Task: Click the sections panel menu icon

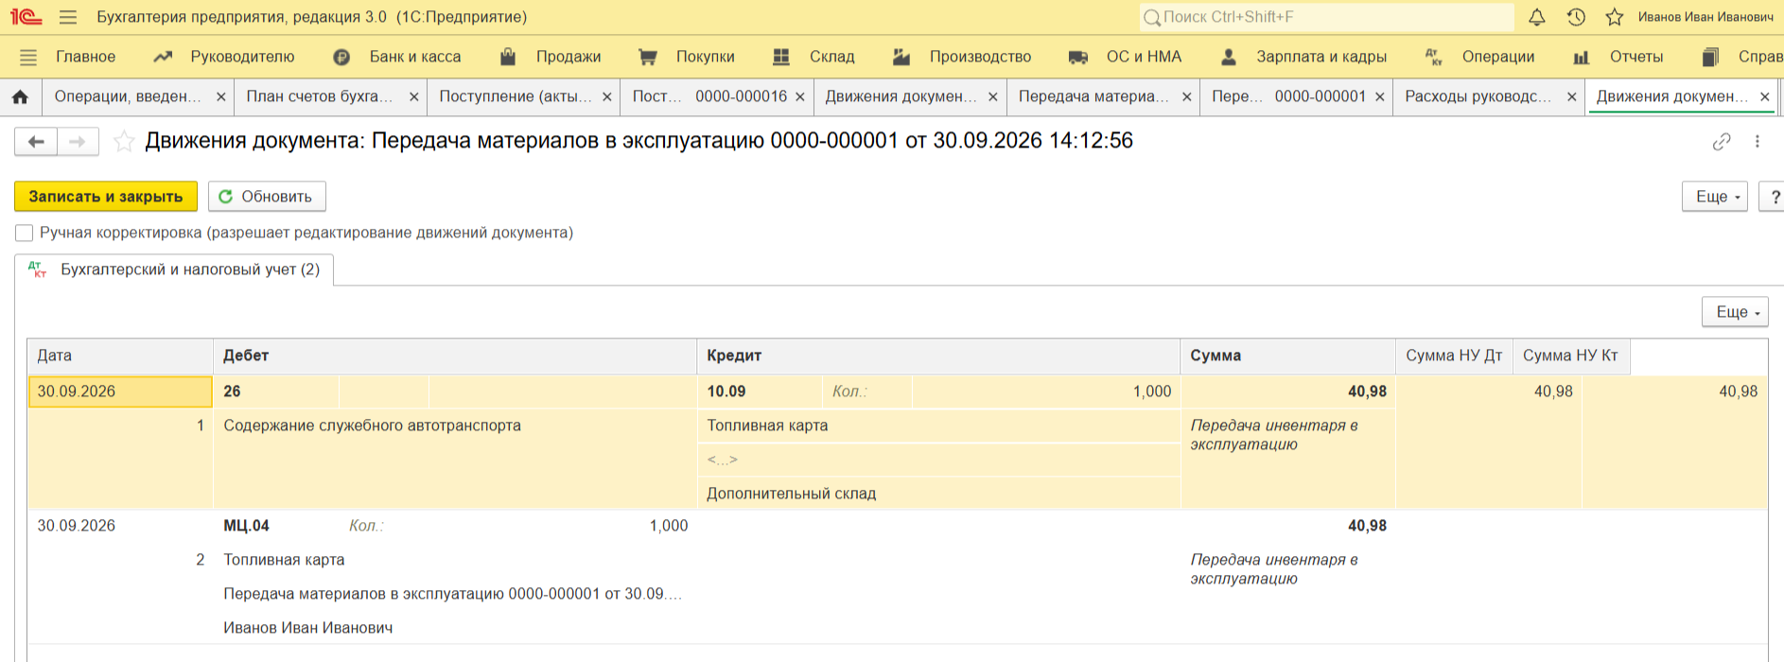Action: click(x=28, y=57)
